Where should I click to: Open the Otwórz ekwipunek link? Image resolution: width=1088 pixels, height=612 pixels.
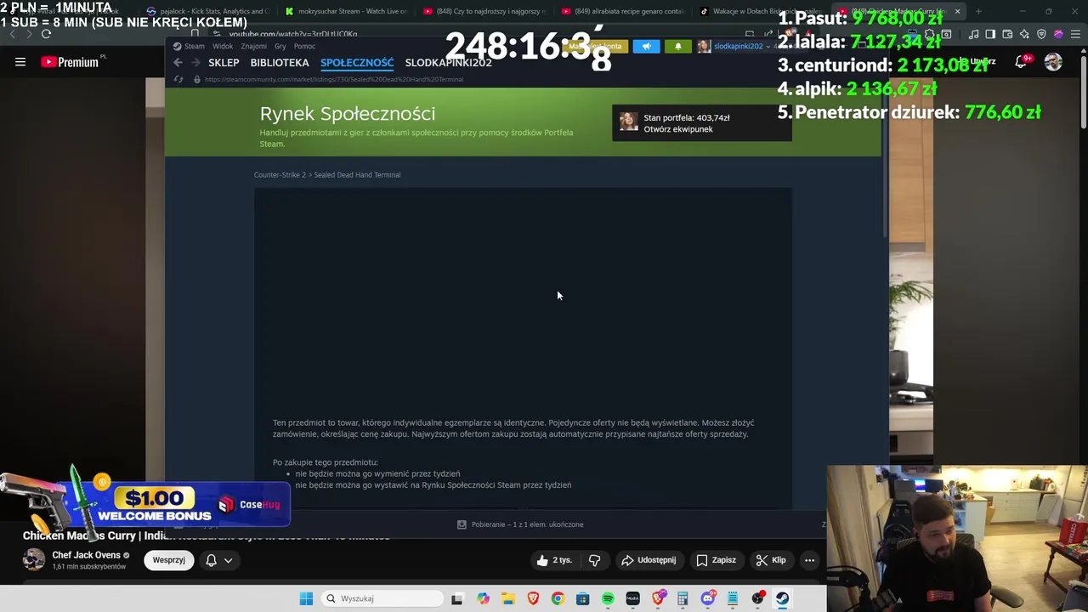[x=677, y=129]
